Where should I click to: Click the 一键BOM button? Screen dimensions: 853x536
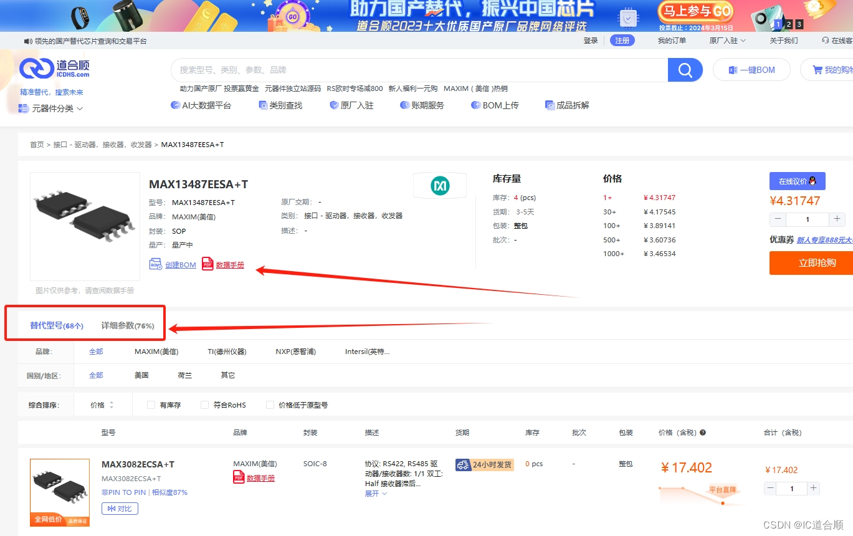tap(751, 70)
